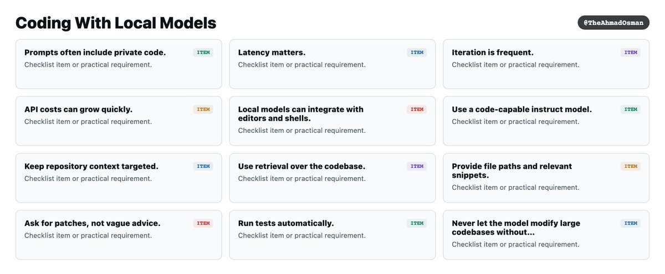Select the blue ITEM tag on repository context card
This screenshot has height=274, width=665.
pos(203,166)
